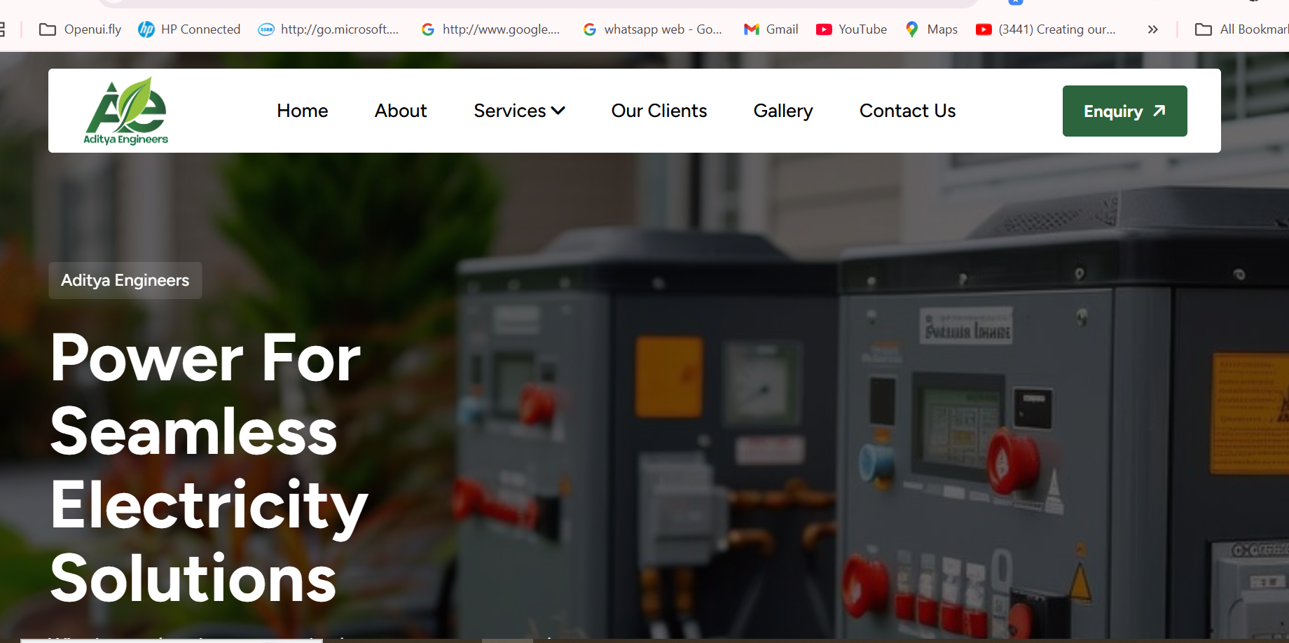Show hidden bookmarks with double chevron

(1152, 29)
